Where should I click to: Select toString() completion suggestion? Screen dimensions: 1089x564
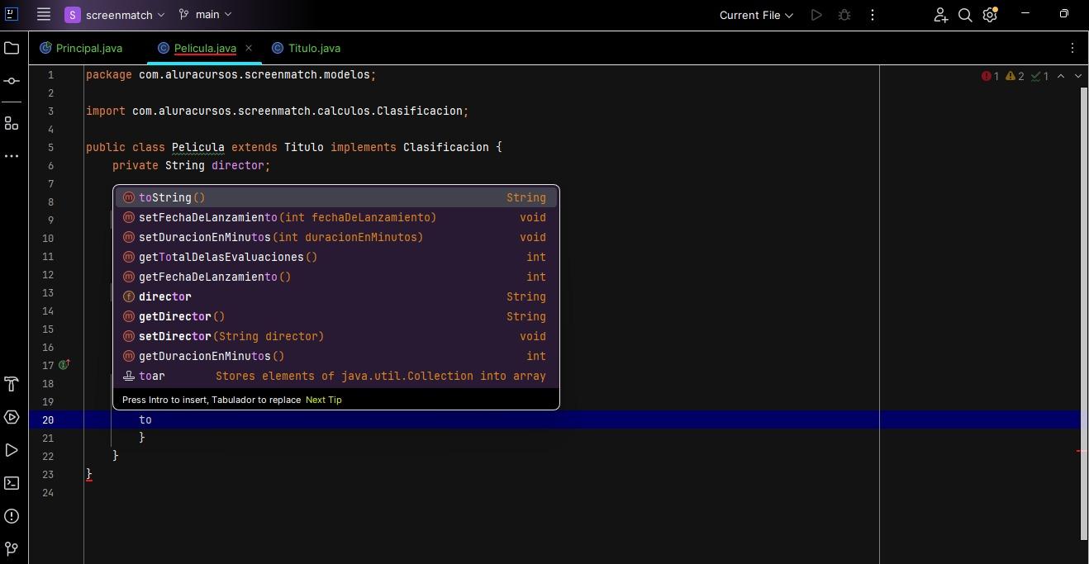tap(336, 197)
